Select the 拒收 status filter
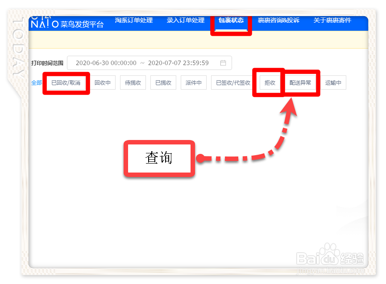386x284 pixels. (269, 82)
